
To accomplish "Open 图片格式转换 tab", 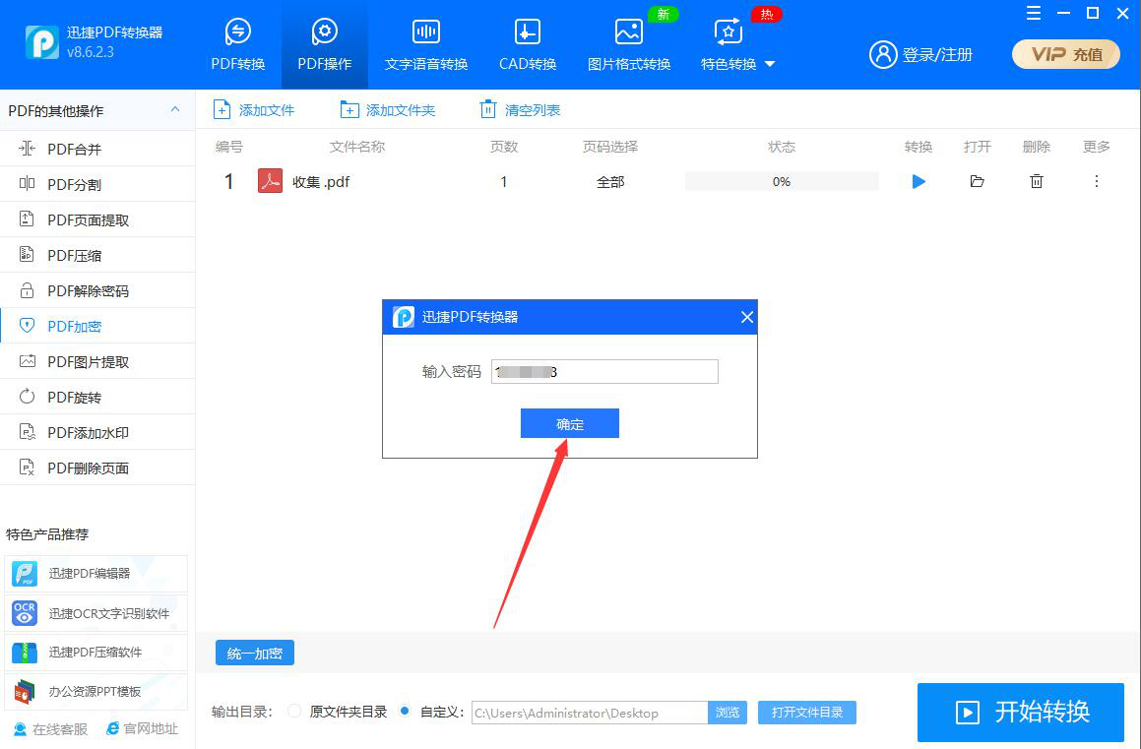I will [629, 44].
